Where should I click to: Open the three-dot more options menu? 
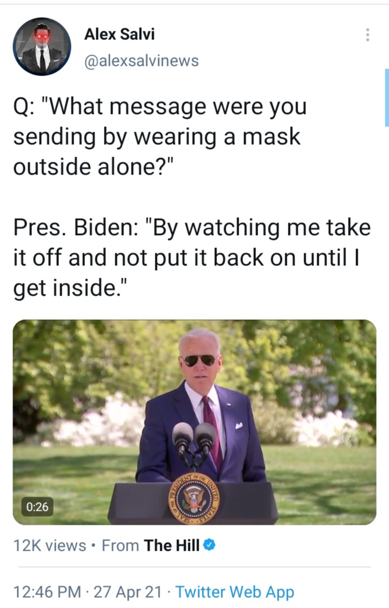coord(367,35)
